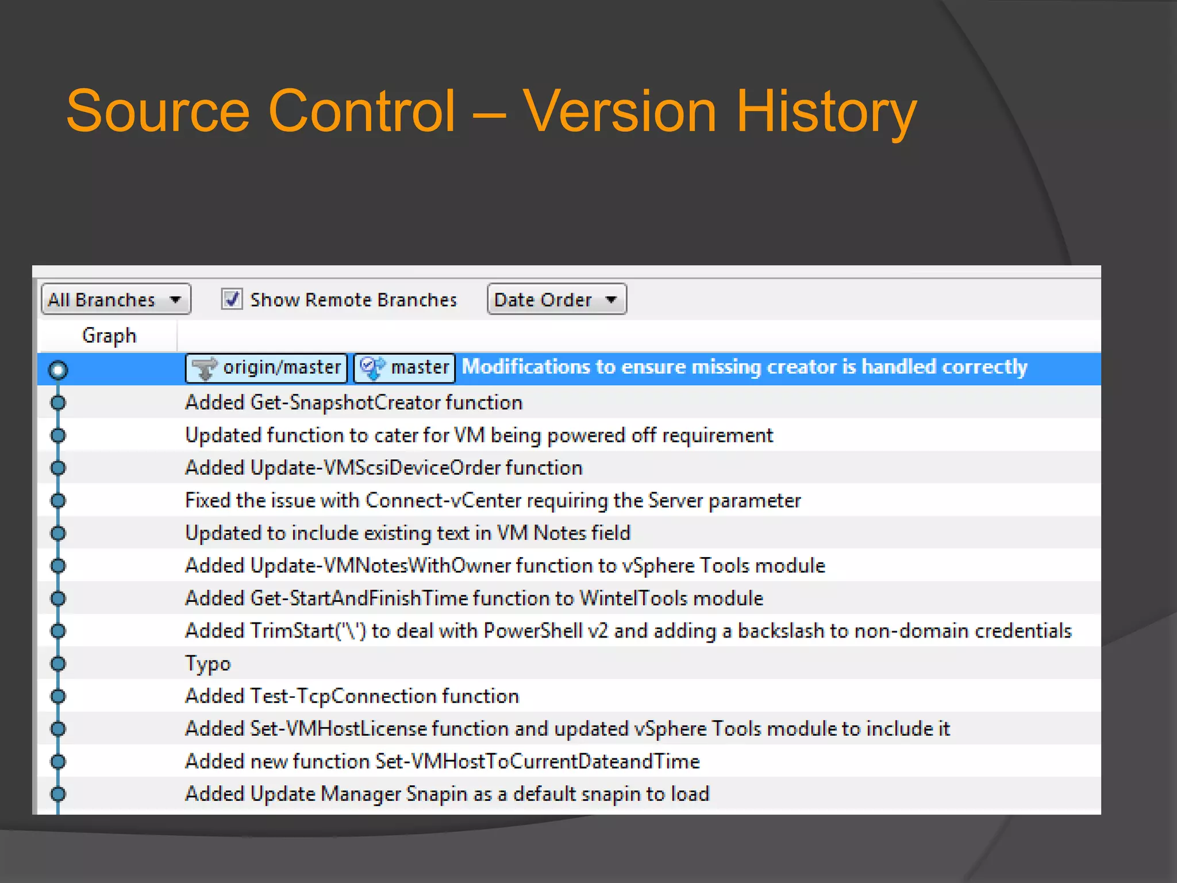1177x883 pixels.
Task: Select commit 'Added Update-VMScsiDeviceOrder function'
Action: click(x=569, y=468)
